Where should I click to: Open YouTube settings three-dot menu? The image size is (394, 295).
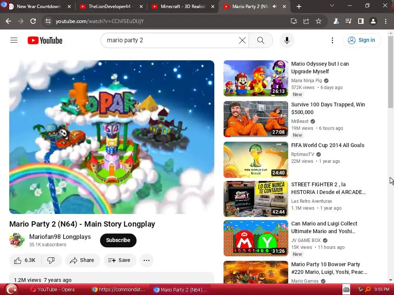[332, 40]
